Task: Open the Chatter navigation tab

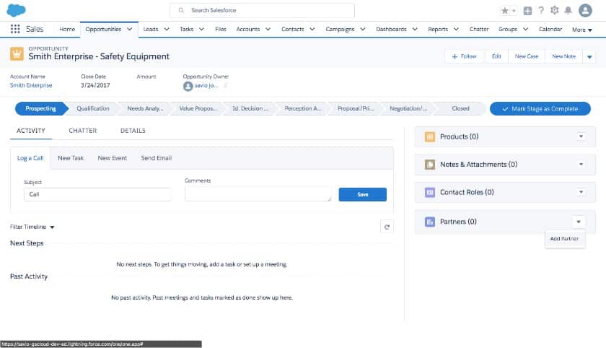Action: point(479,29)
